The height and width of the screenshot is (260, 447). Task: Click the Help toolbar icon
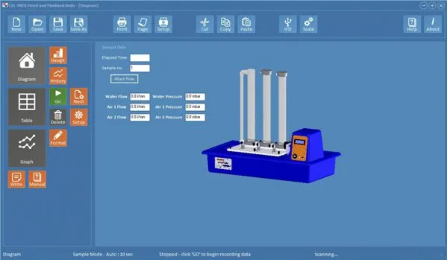412,24
